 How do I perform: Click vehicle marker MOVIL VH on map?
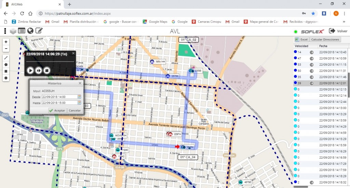click(118, 136)
